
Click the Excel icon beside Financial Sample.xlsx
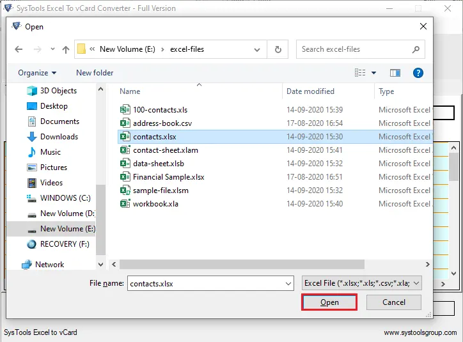coord(125,177)
